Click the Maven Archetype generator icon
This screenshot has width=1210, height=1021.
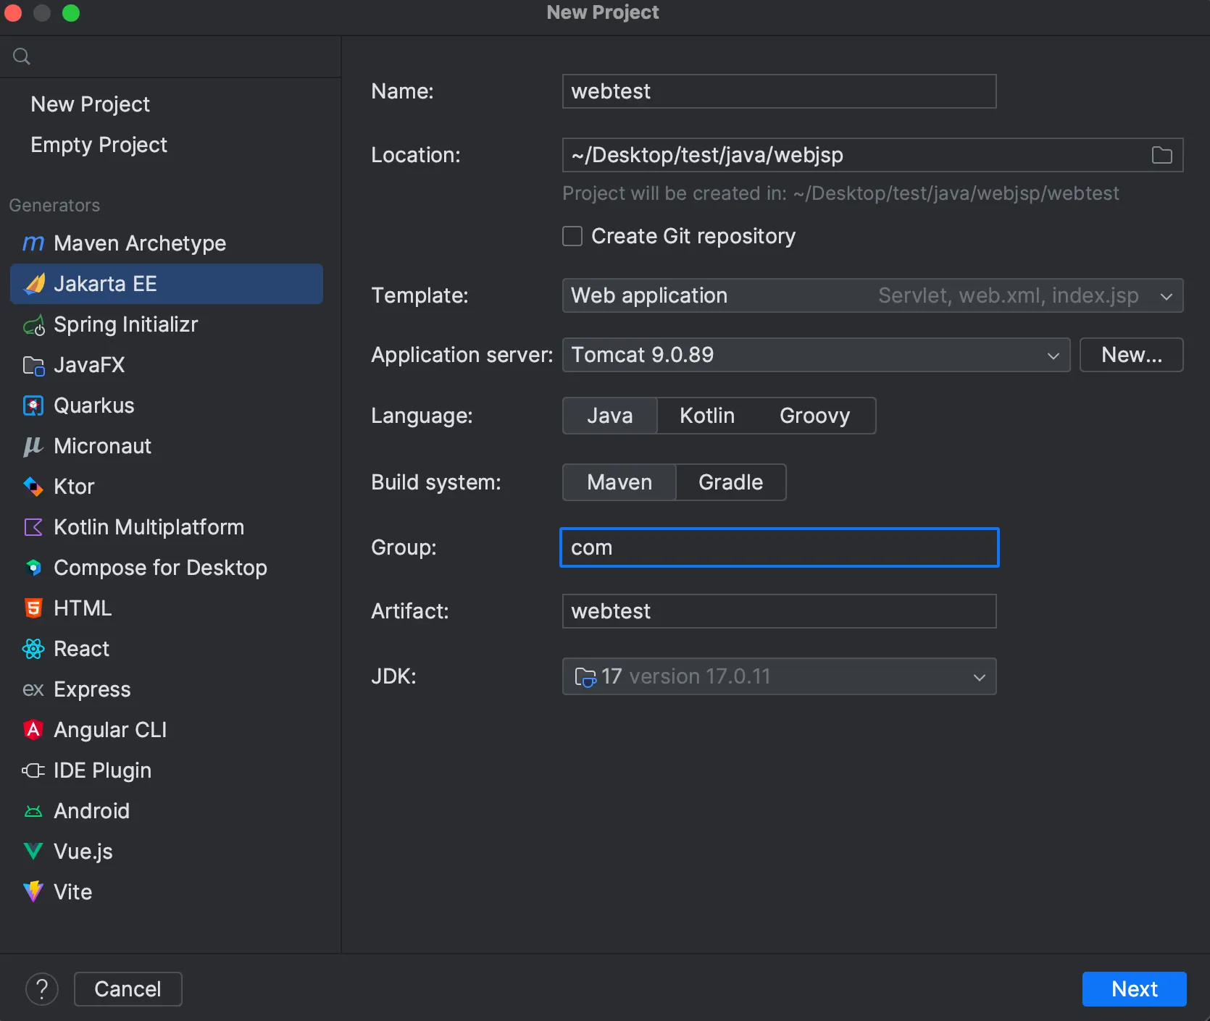(33, 243)
